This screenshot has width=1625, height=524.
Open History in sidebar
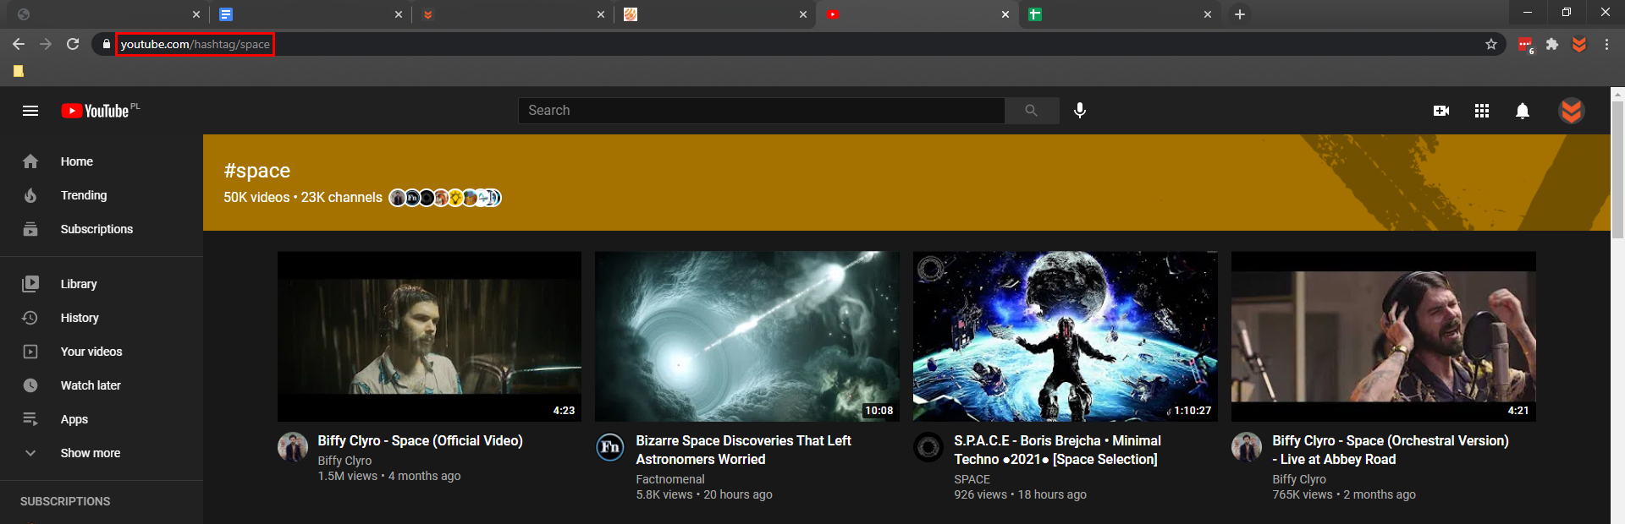point(102,318)
